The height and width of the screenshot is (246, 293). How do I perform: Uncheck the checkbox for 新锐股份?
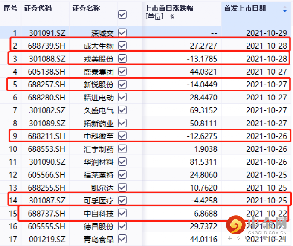tap(122, 84)
